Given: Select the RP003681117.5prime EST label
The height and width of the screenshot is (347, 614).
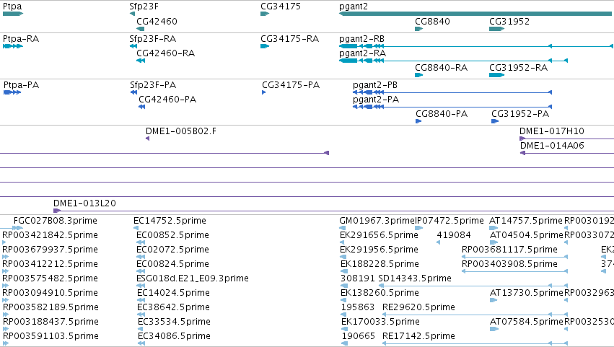Looking at the screenshot, I should tap(509, 250).
